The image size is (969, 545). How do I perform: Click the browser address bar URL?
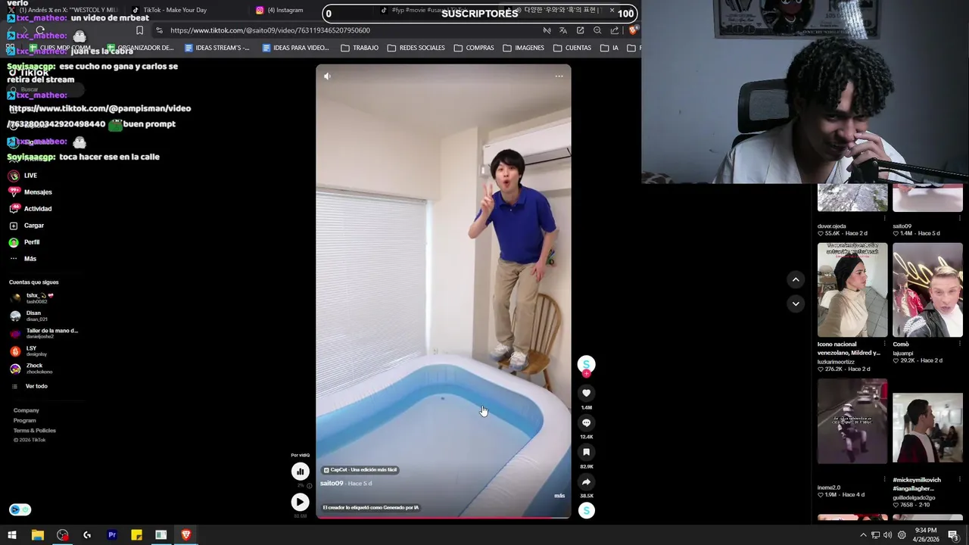pyautogui.click(x=270, y=30)
